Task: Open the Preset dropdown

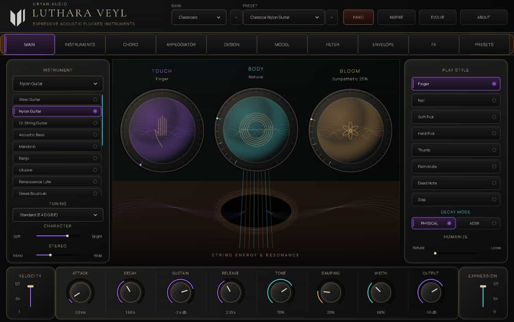Action: [284, 17]
